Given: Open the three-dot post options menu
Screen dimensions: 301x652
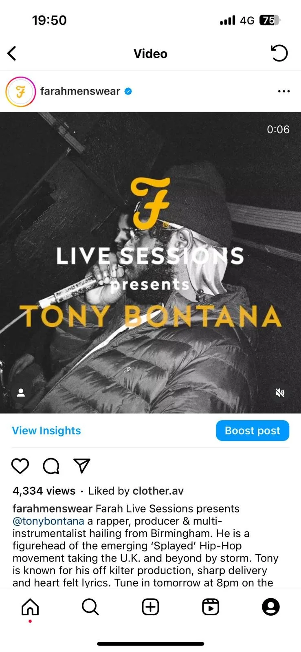Looking at the screenshot, I should coord(283,91).
